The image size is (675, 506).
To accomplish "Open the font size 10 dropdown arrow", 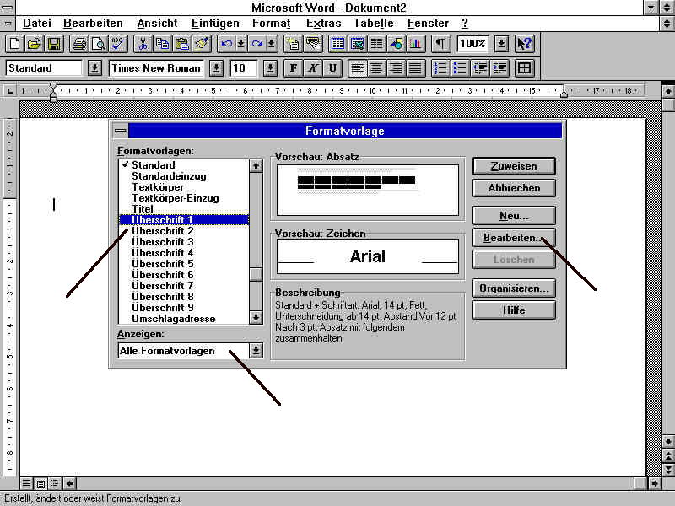I will (270, 68).
